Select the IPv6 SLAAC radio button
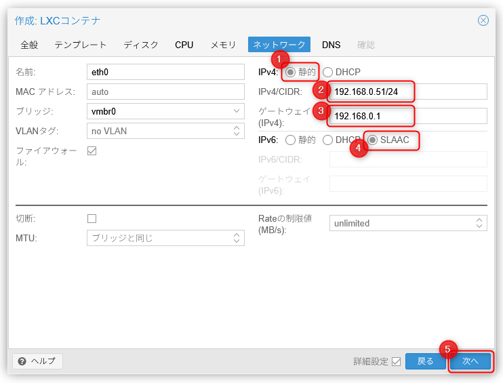 click(372, 140)
